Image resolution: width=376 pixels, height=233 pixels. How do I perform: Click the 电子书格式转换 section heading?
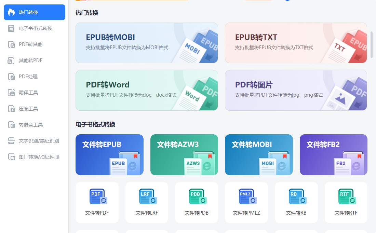pos(95,124)
